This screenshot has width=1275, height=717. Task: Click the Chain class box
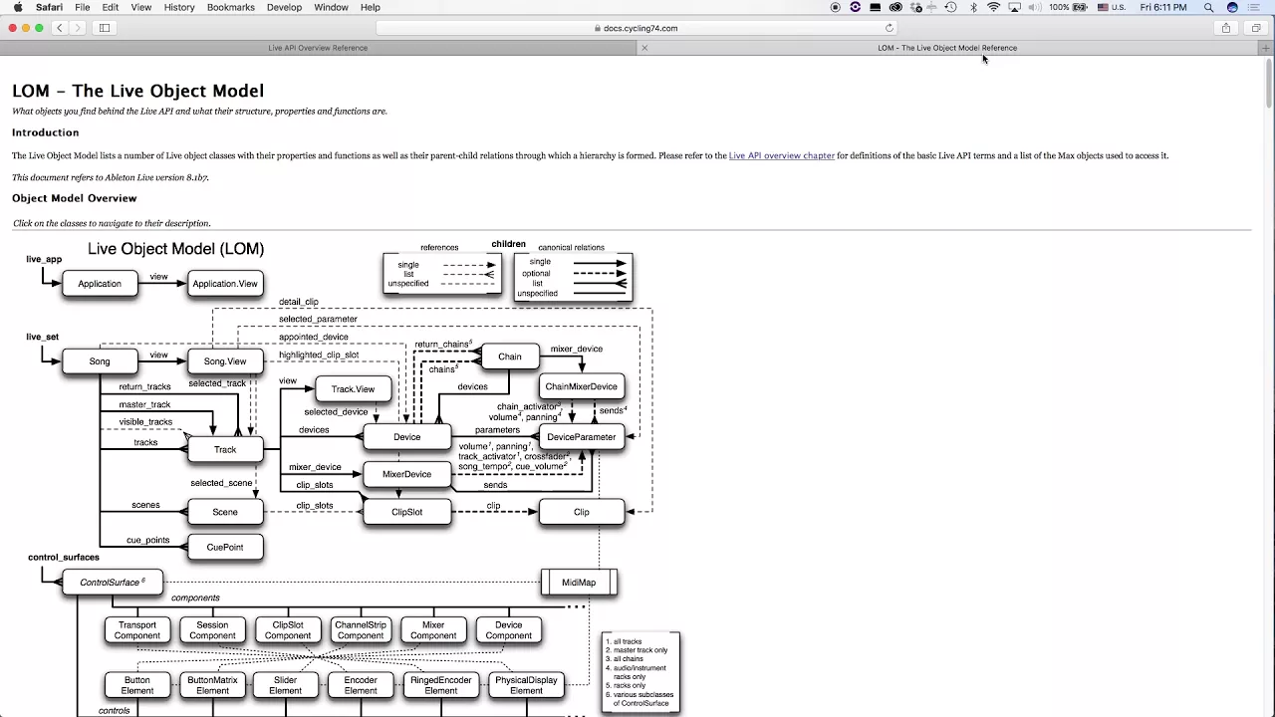[x=510, y=357]
